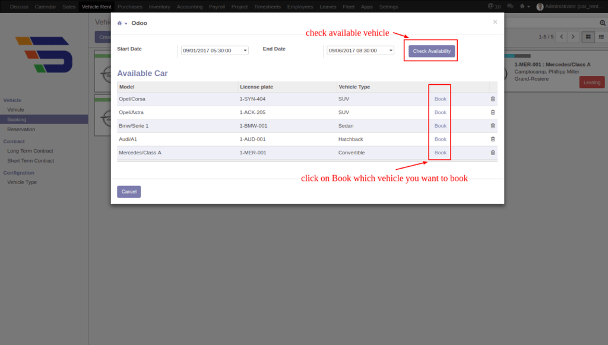The height and width of the screenshot is (345, 608).
Task: Delete Audi/A1 using its trash icon
Action: point(492,139)
